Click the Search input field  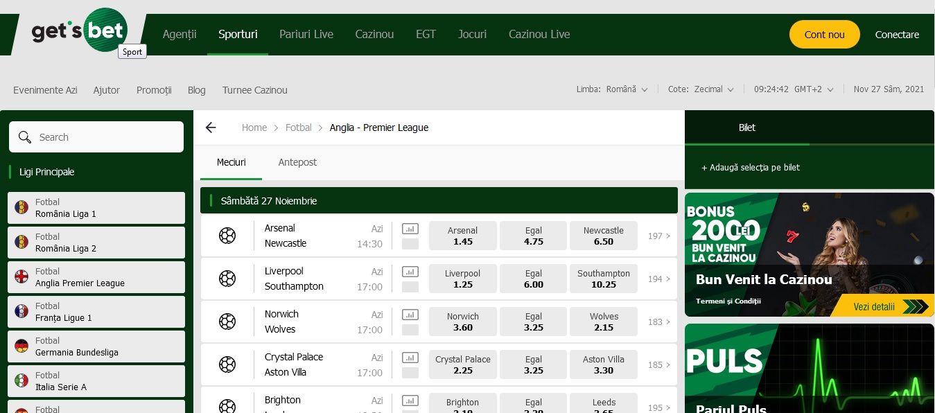[96, 137]
